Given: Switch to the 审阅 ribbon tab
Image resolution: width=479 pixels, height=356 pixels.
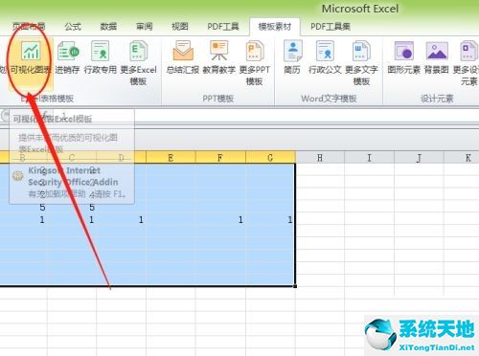Looking at the screenshot, I should coord(145,27).
